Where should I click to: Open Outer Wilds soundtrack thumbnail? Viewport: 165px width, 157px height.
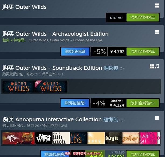coord(51,86)
